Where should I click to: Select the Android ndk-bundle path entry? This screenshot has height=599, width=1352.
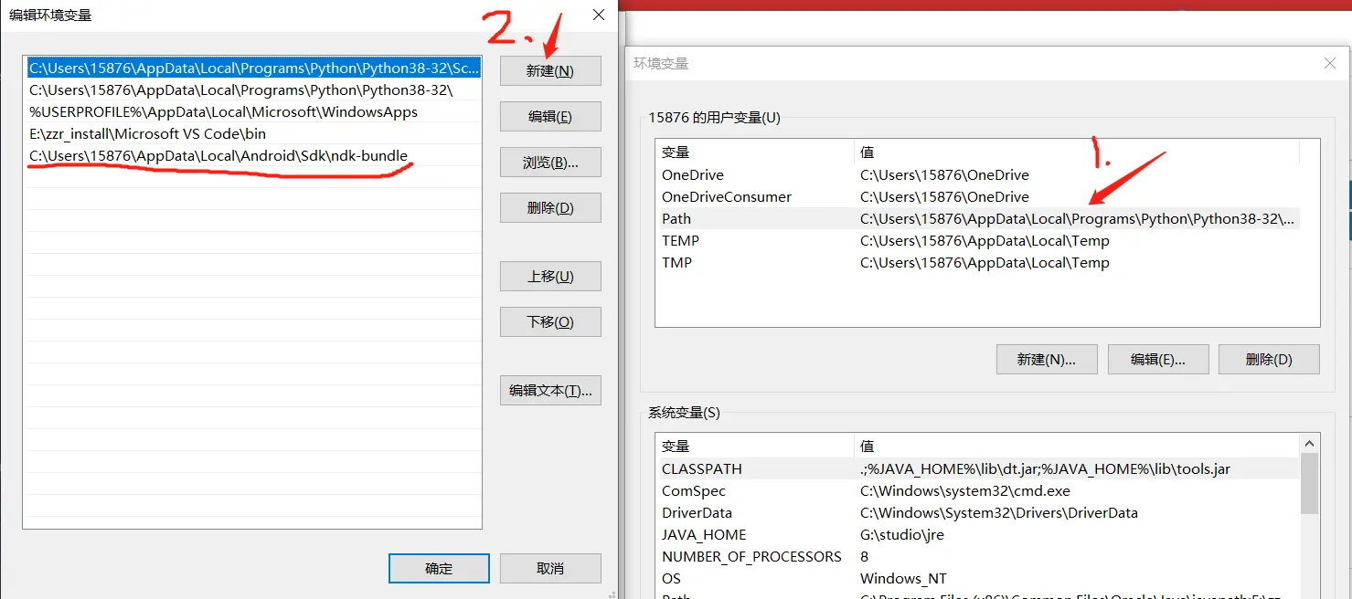point(216,155)
